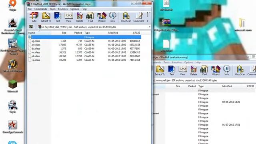This screenshot has width=256, height=144.
Task: Click Test icon in X-RayMod window toolbar
Action: click(x=58, y=17)
